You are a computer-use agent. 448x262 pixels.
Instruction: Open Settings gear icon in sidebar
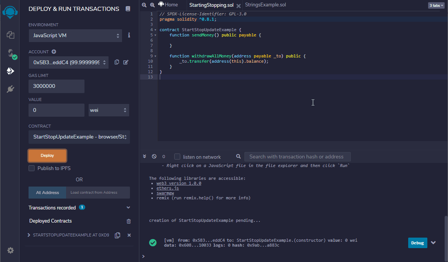[x=11, y=250]
